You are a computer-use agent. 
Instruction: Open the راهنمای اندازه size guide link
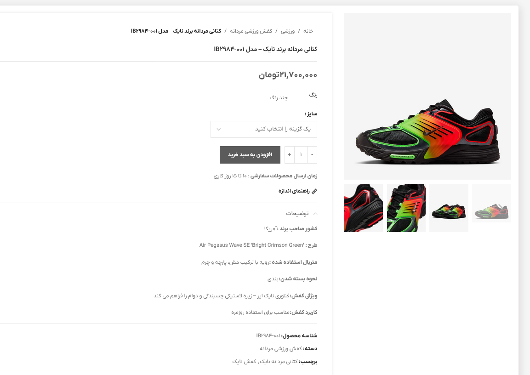(294, 191)
